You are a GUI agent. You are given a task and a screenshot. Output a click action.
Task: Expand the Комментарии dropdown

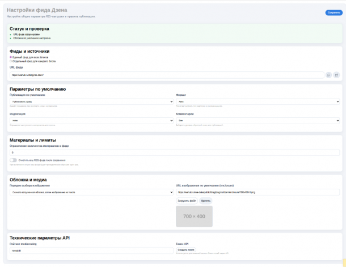[x=258, y=120]
